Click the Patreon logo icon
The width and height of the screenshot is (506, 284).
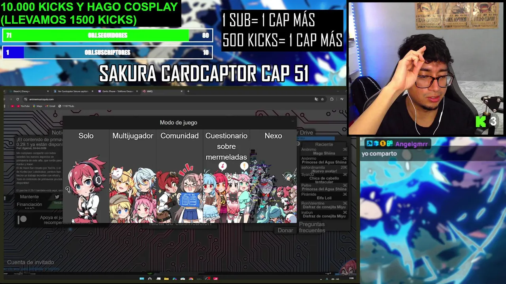click(22, 220)
